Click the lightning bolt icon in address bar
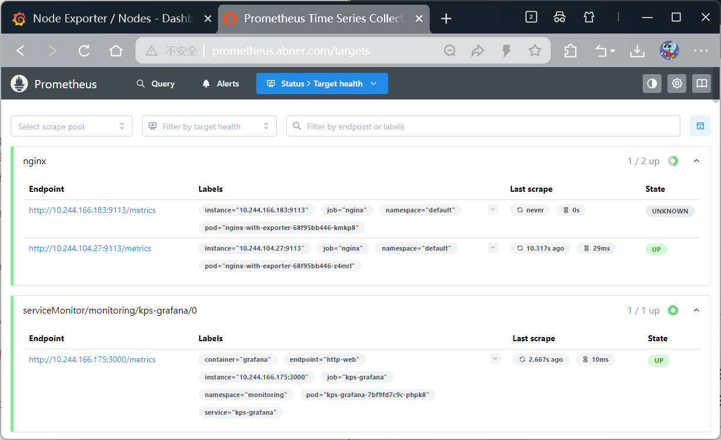The width and height of the screenshot is (721, 440). pyautogui.click(x=506, y=51)
